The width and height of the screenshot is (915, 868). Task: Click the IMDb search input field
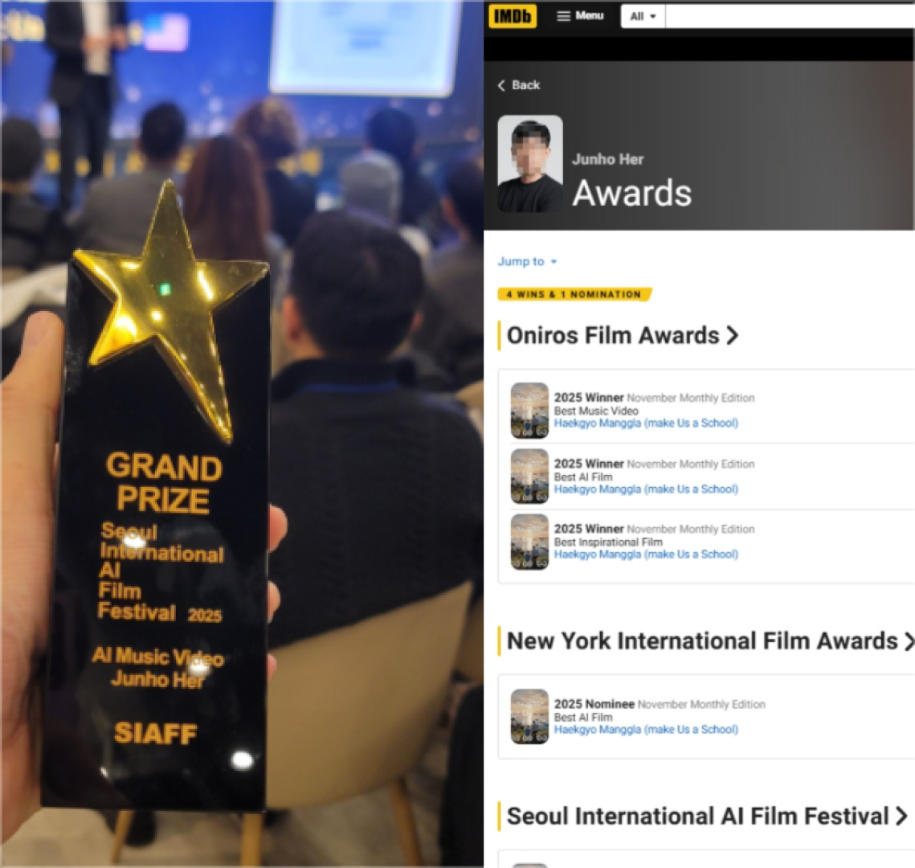coord(790,16)
